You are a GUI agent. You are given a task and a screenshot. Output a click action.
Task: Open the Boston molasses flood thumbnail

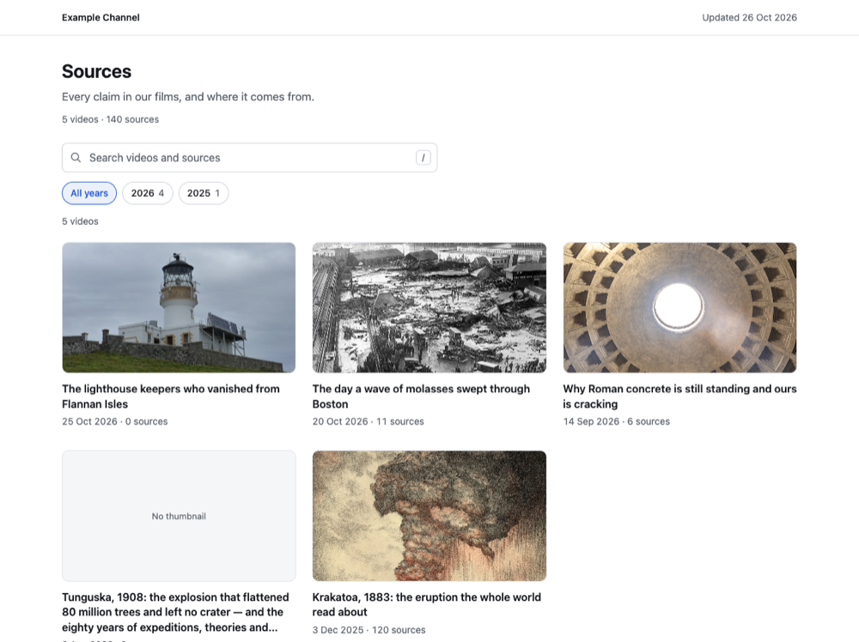pos(429,307)
